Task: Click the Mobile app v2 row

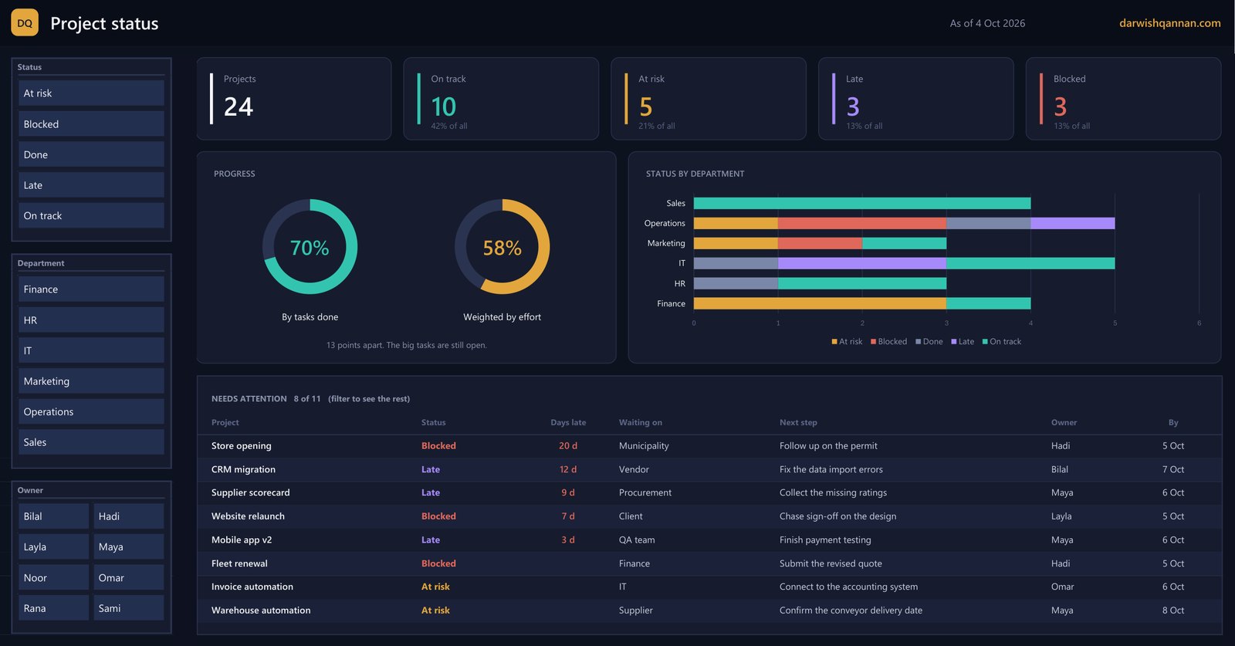Action: tap(709, 540)
